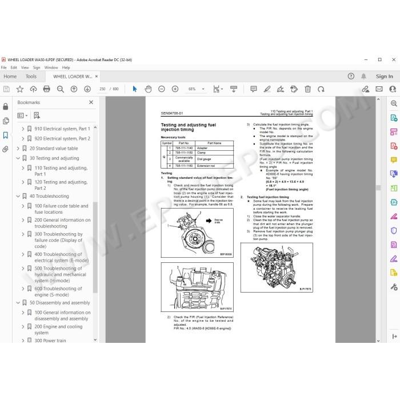Screen dimensions: 400x400
Task: Open the File menu
Action: (4, 67)
